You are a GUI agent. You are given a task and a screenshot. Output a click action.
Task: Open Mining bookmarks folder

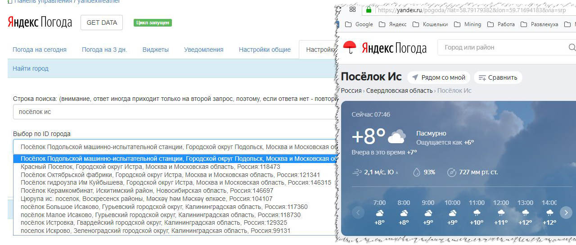click(x=468, y=24)
